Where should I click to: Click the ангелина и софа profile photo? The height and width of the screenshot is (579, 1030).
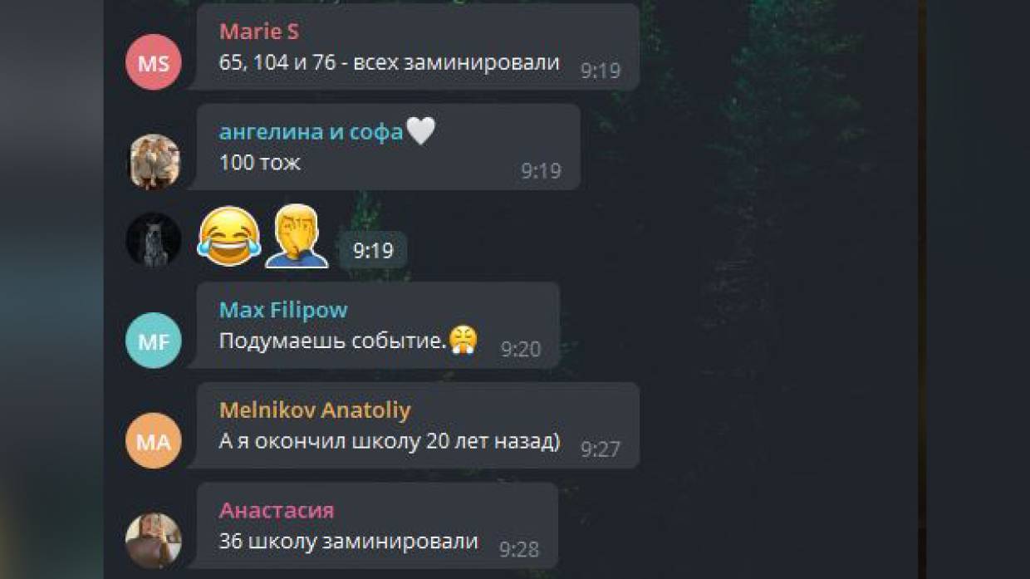(x=153, y=162)
